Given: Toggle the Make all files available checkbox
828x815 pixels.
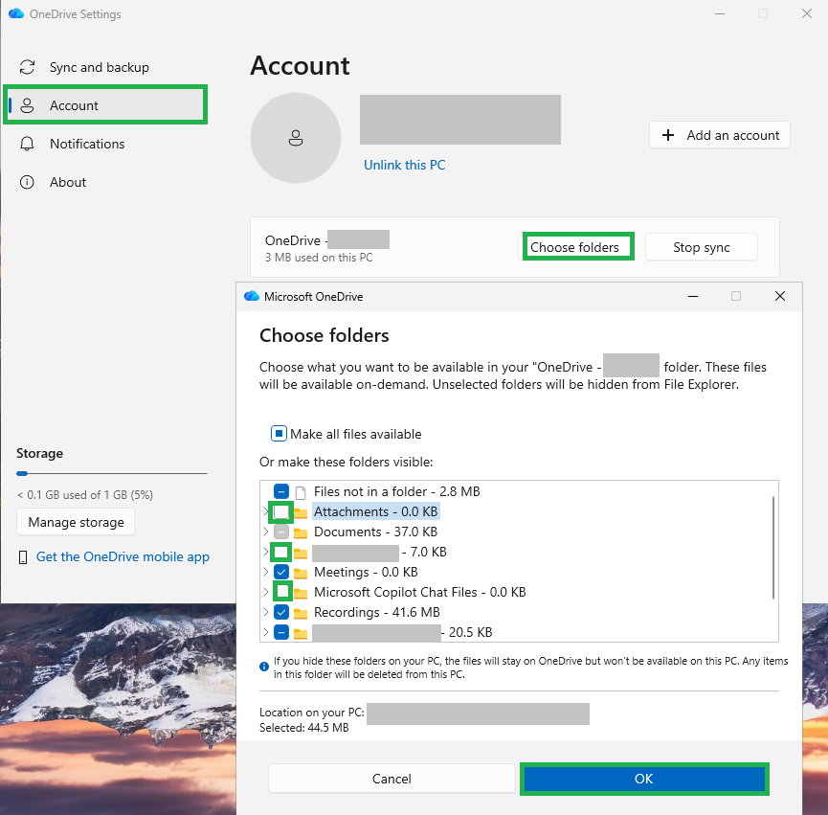Looking at the screenshot, I should pyautogui.click(x=279, y=434).
